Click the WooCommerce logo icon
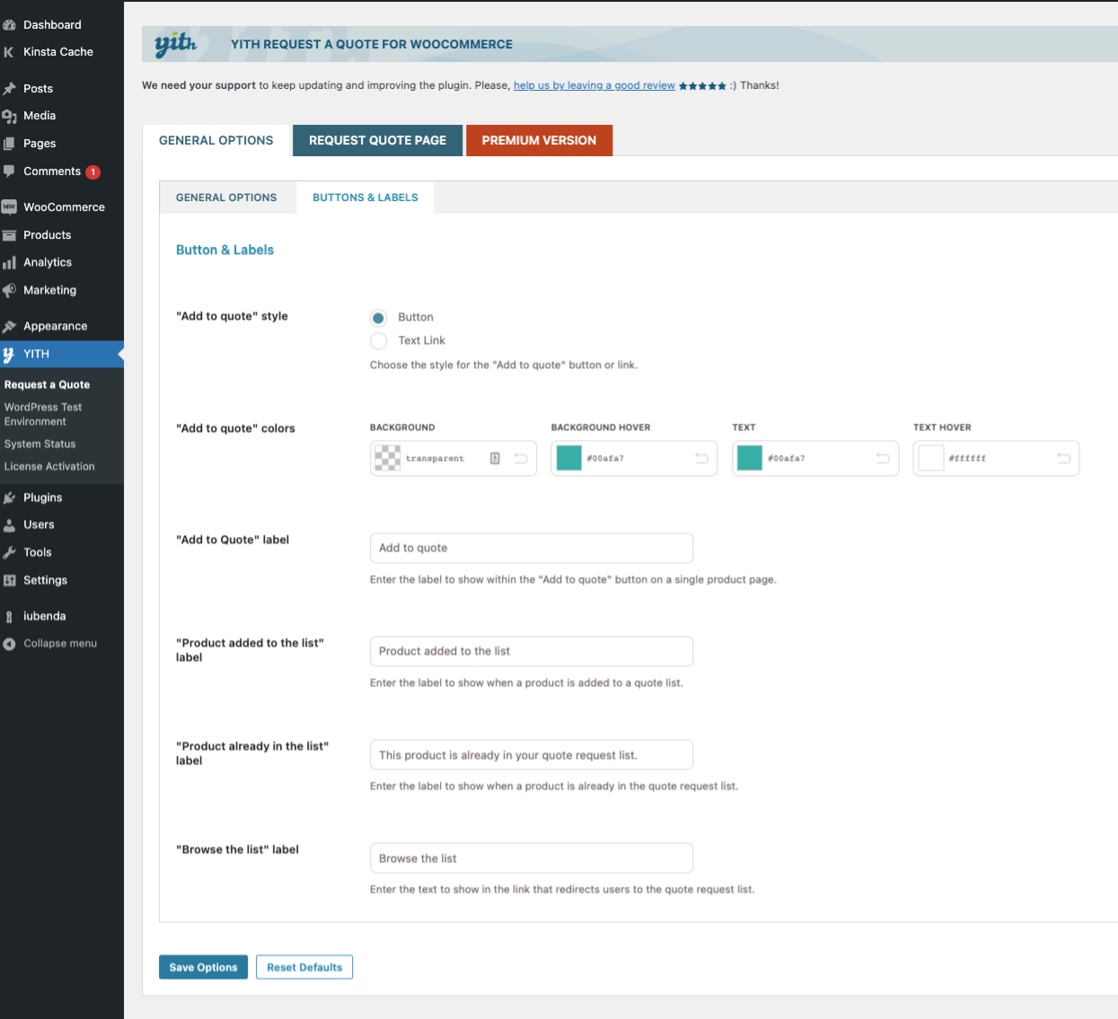1118x1019 pixels. point(9,206)
